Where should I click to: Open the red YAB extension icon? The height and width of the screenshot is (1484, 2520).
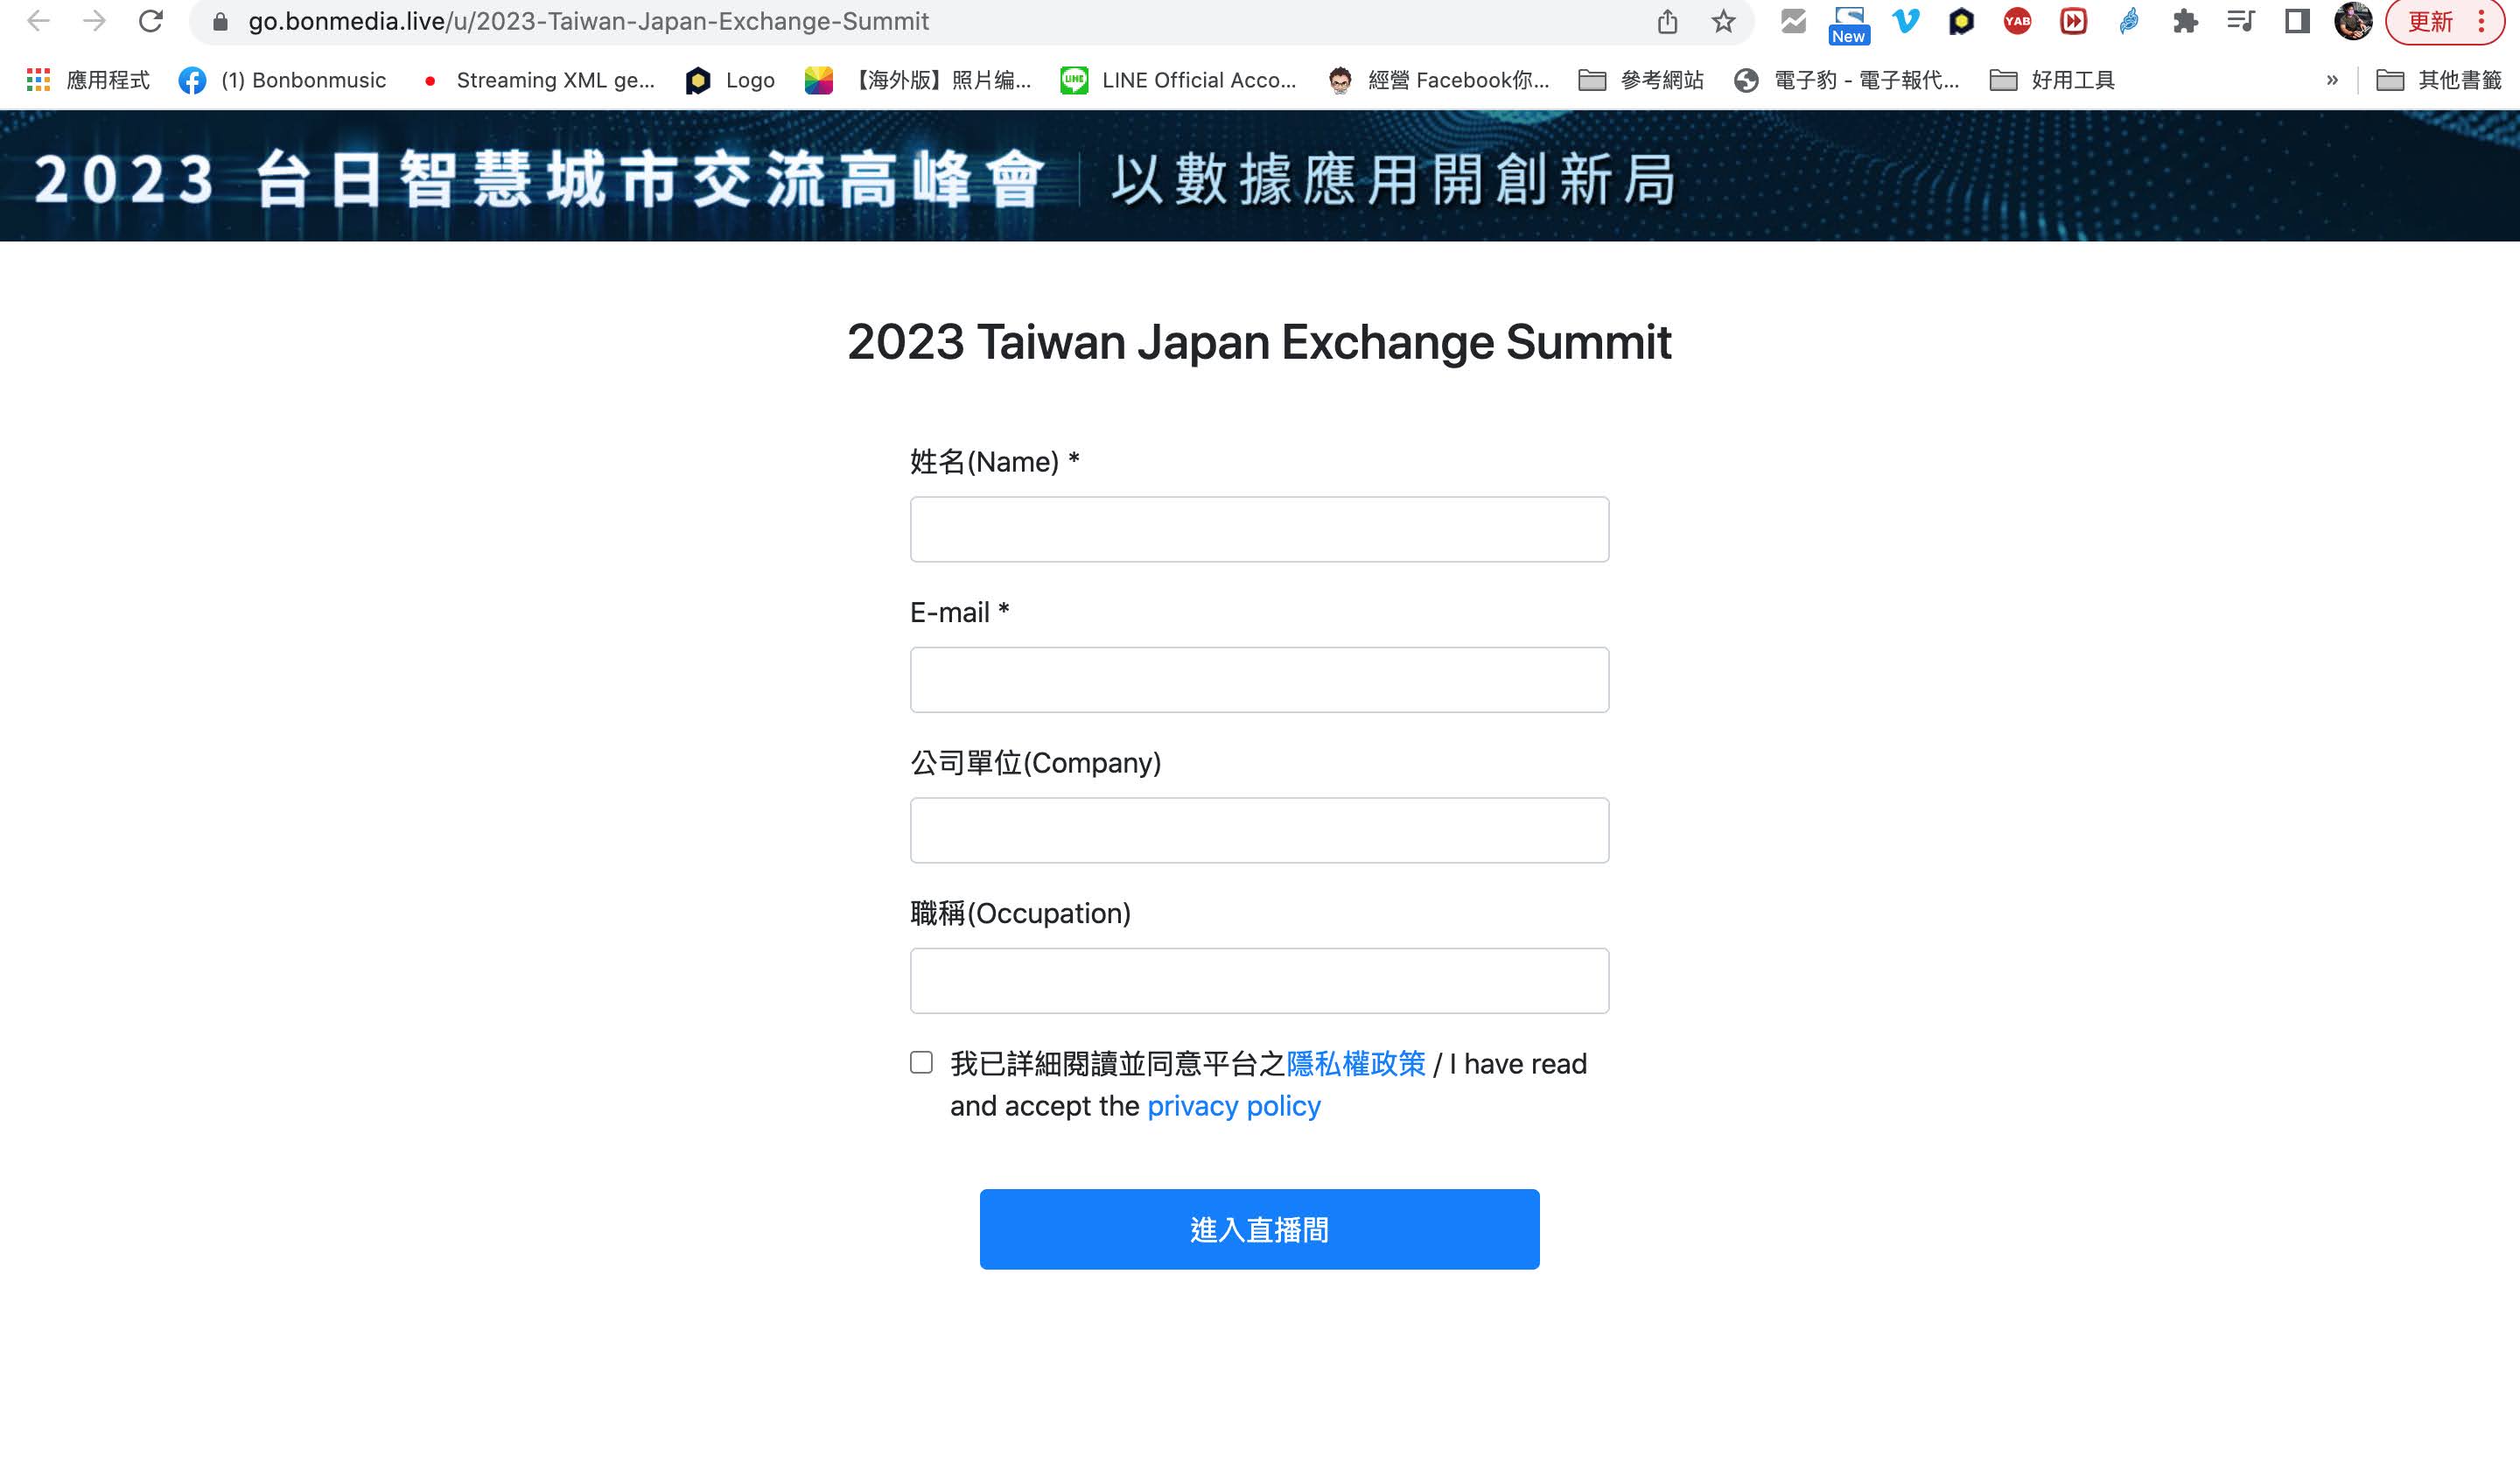pos(2017,21)
